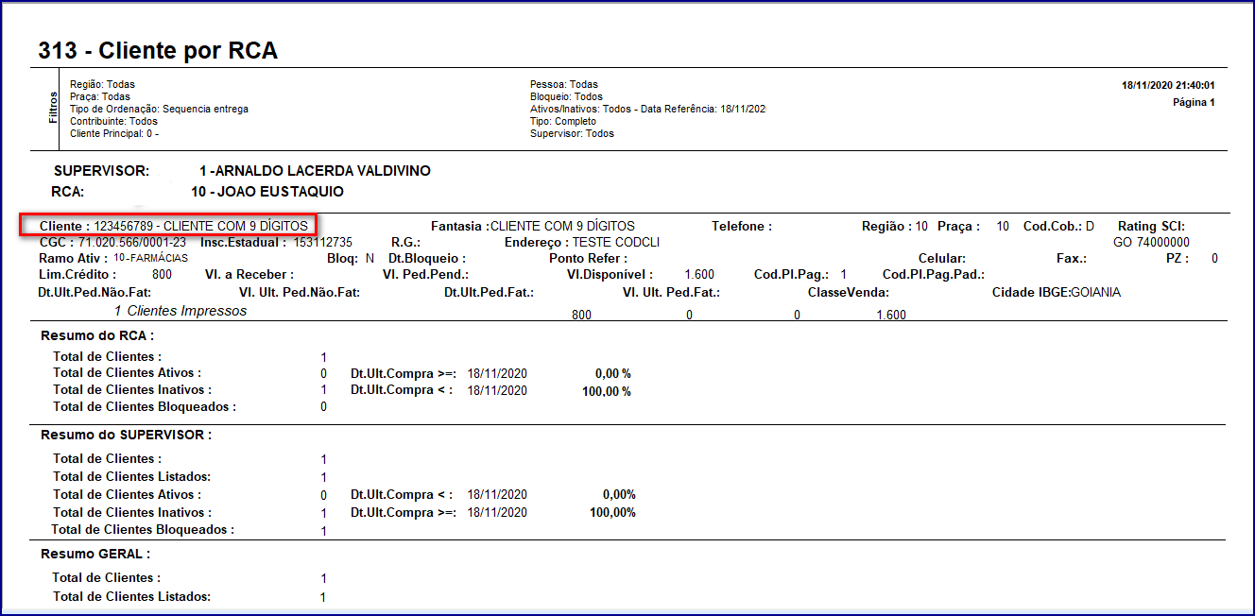Click the 'Dt.Bloqueio :' label
Image resolution: width=1255 pixels, height=616 pixels.
point(427,258)
